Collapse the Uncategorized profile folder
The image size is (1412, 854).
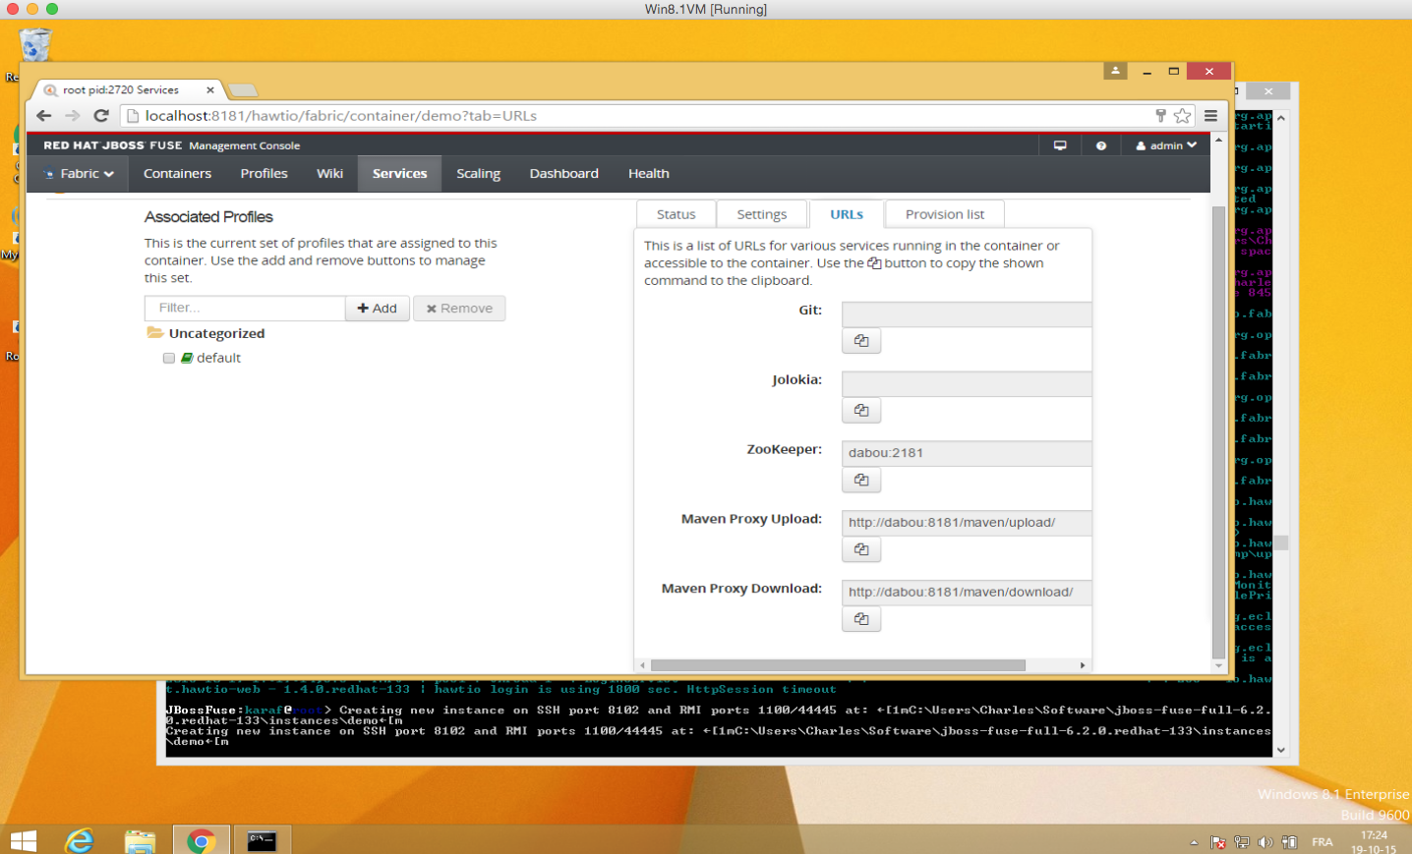point(155,333)
